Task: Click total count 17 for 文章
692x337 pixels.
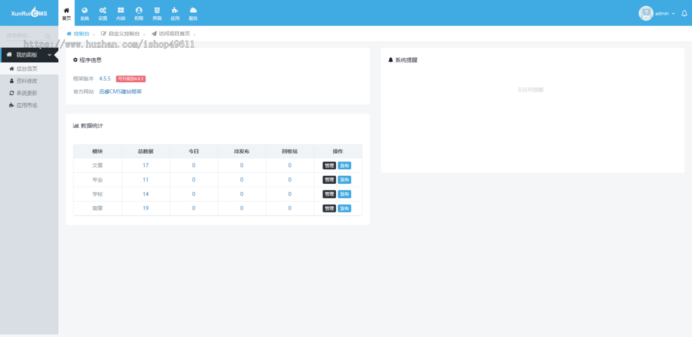Action: tap(145, 165)
